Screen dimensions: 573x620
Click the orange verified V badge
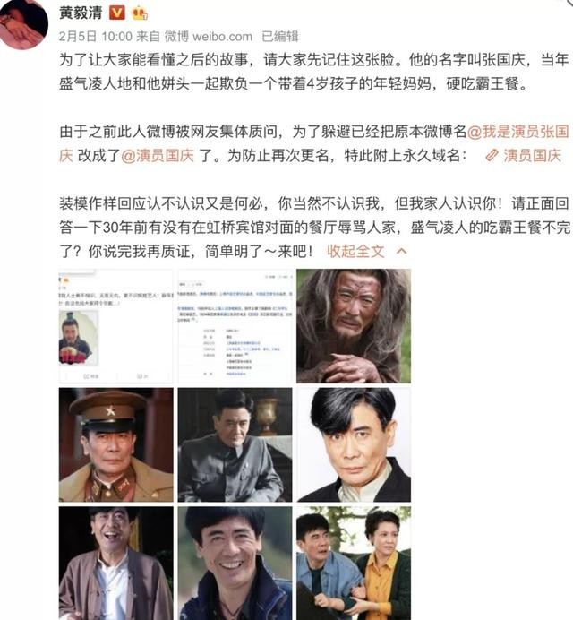116,13
